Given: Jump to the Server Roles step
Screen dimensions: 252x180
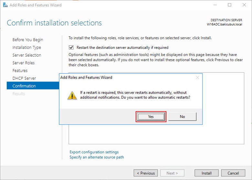Looking at the screenshot, I should pyautogui.click(x=24, y=63).
